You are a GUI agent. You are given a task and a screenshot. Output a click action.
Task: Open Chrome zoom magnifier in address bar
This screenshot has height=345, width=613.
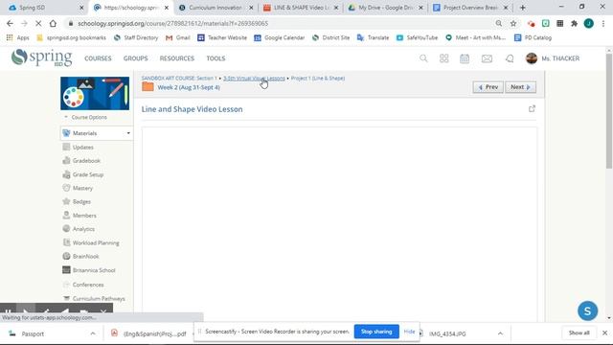pyautogui.click(x=499, y=23)
